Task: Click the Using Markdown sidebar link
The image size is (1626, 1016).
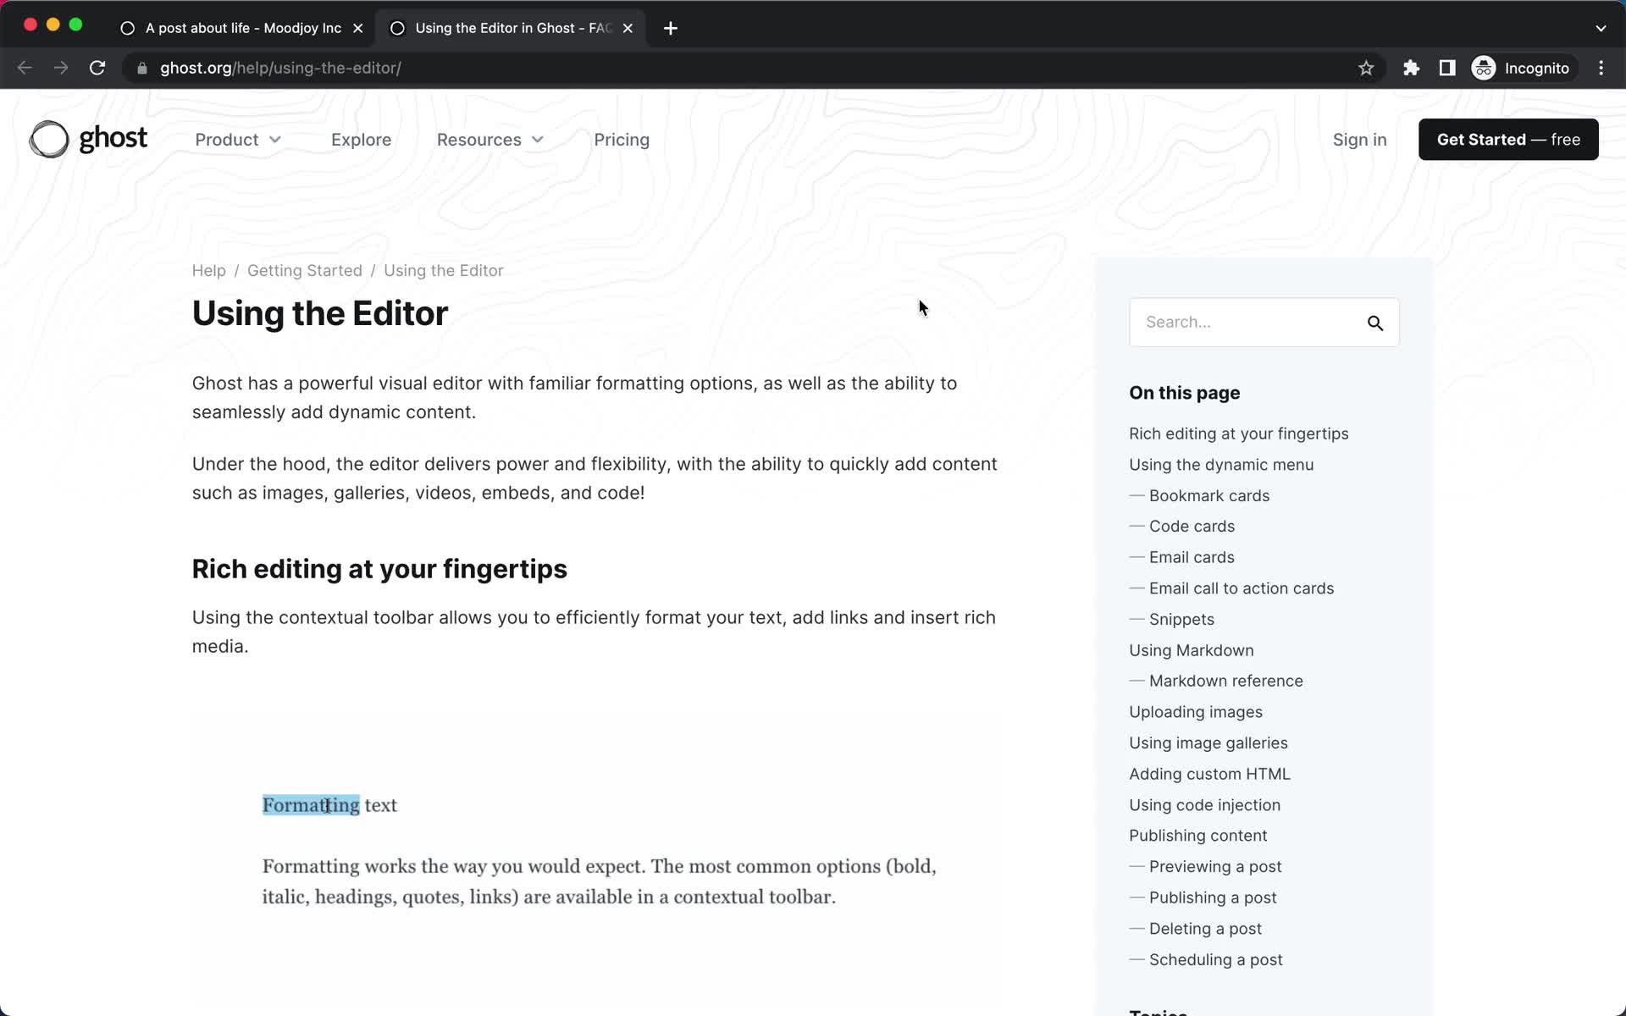Action: click(1191, 649)
